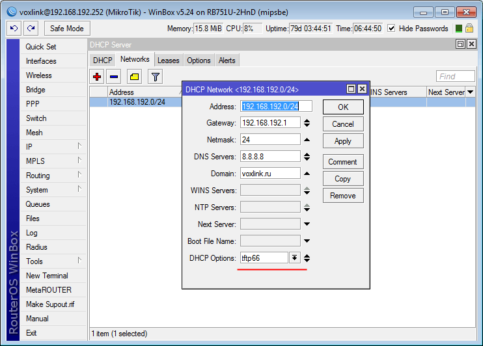This screenshot has width=483, height=346.
Task: Restore the DHCP Server panel window
Action: [460, 44]
